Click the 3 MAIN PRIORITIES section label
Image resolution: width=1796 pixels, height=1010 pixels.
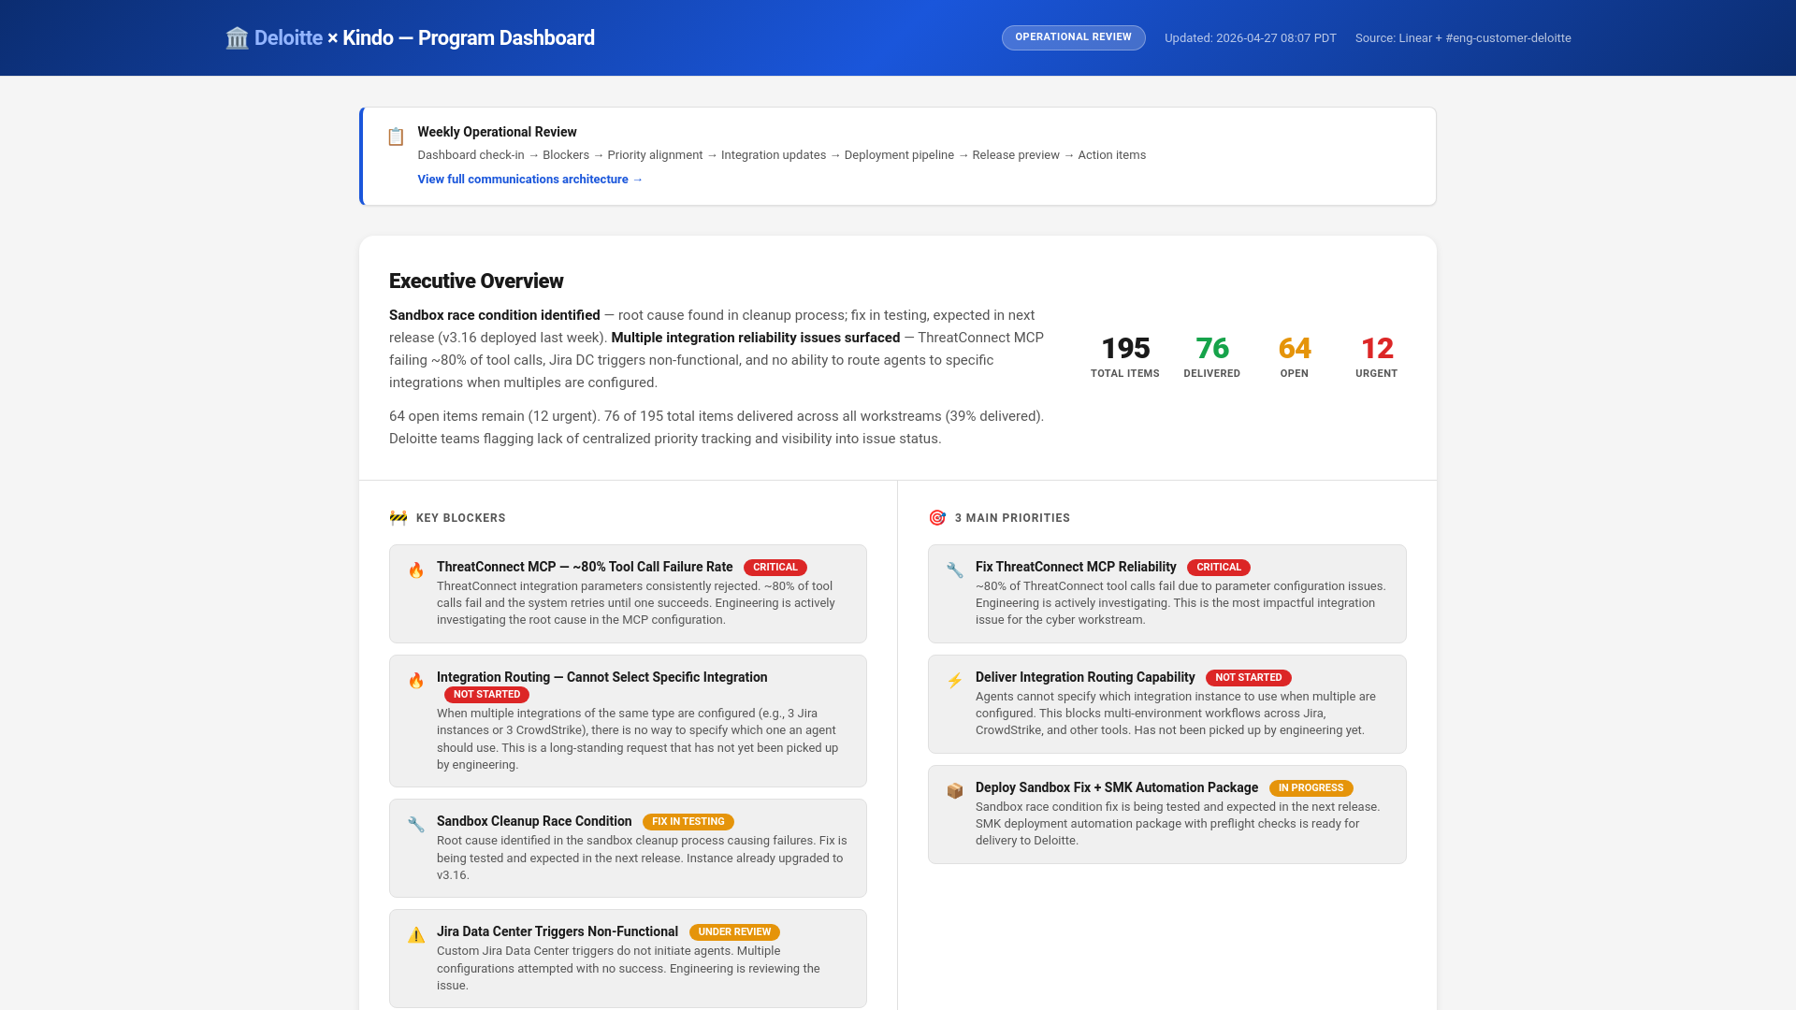(1012, 518)
